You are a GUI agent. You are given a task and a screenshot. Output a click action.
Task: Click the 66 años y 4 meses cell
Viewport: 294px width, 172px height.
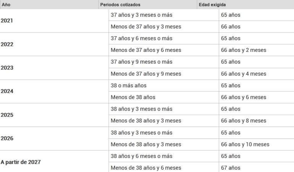click(257, 74)
